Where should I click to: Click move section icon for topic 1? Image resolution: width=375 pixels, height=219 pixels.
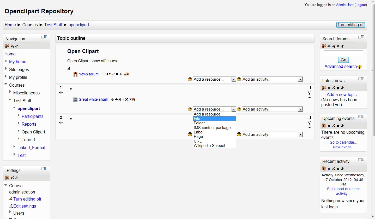pyautogui.click(x=61, y=93)
